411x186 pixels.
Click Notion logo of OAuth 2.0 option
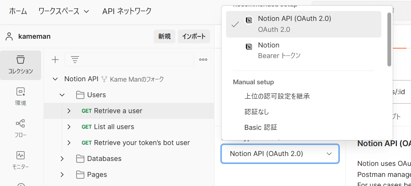(x=249, y=20)
